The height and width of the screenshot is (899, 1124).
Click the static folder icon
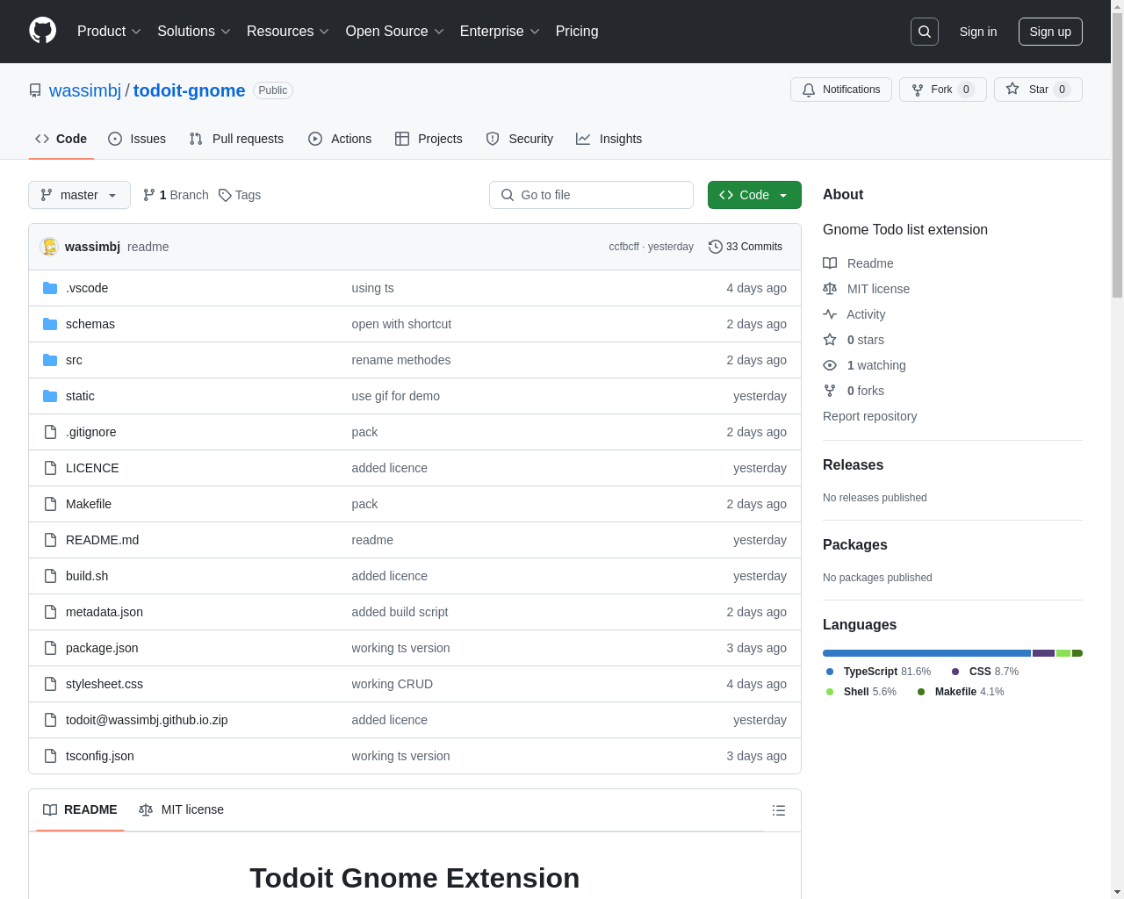point(50,396)
